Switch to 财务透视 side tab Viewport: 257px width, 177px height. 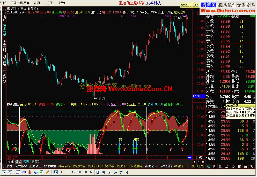[x=4, y=61]
